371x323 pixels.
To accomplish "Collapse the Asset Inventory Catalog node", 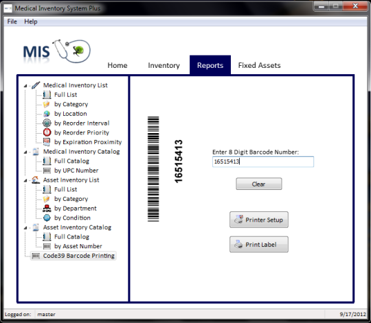I will (x=25, y=228).
